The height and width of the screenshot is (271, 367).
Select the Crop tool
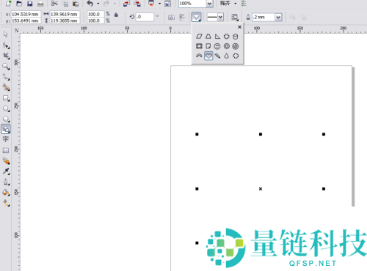coord(6,56)
